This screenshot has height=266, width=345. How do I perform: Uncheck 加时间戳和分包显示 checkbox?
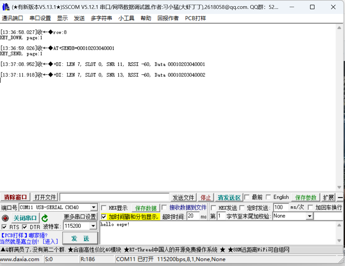[x=104, y=217]
